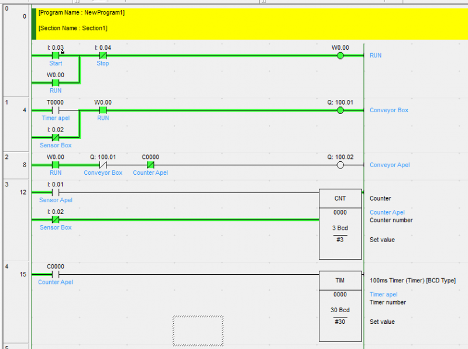This screenshot has height=349, width=468.
Task: Select the C0000 Counter Apel contact in rung 4
Action: pos(56,274)
